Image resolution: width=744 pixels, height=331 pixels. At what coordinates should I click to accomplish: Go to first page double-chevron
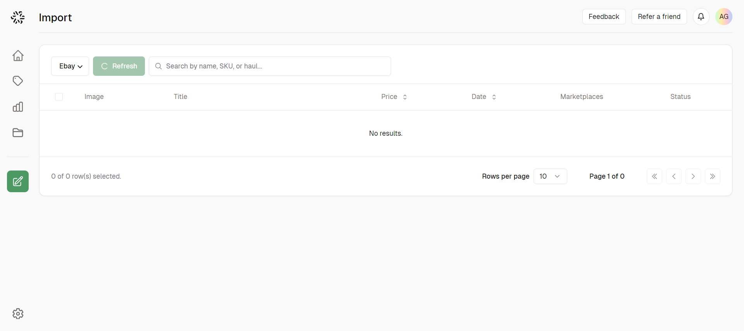click(x=654, y=176)
